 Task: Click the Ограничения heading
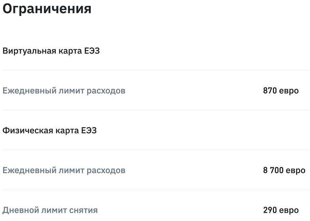(47, 9)
